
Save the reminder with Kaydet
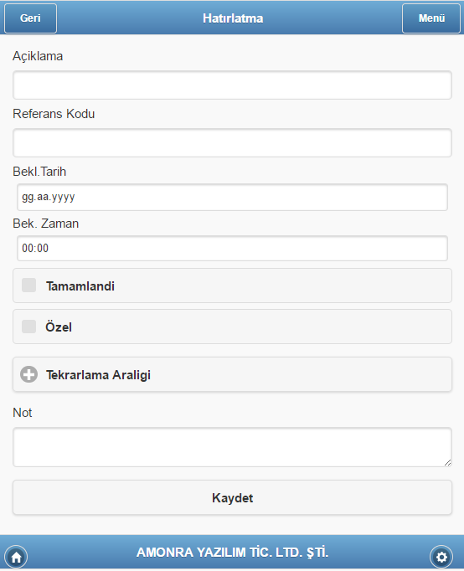point(232,497)
